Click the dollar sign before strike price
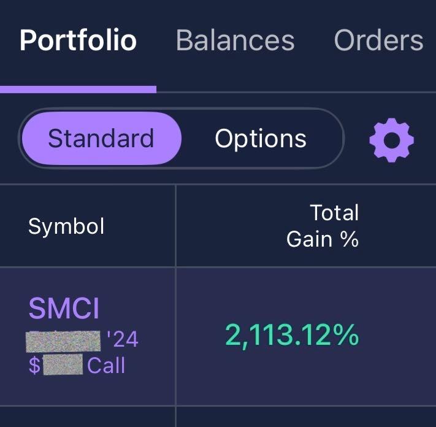436x427 pixels. [x=34, y=366]
